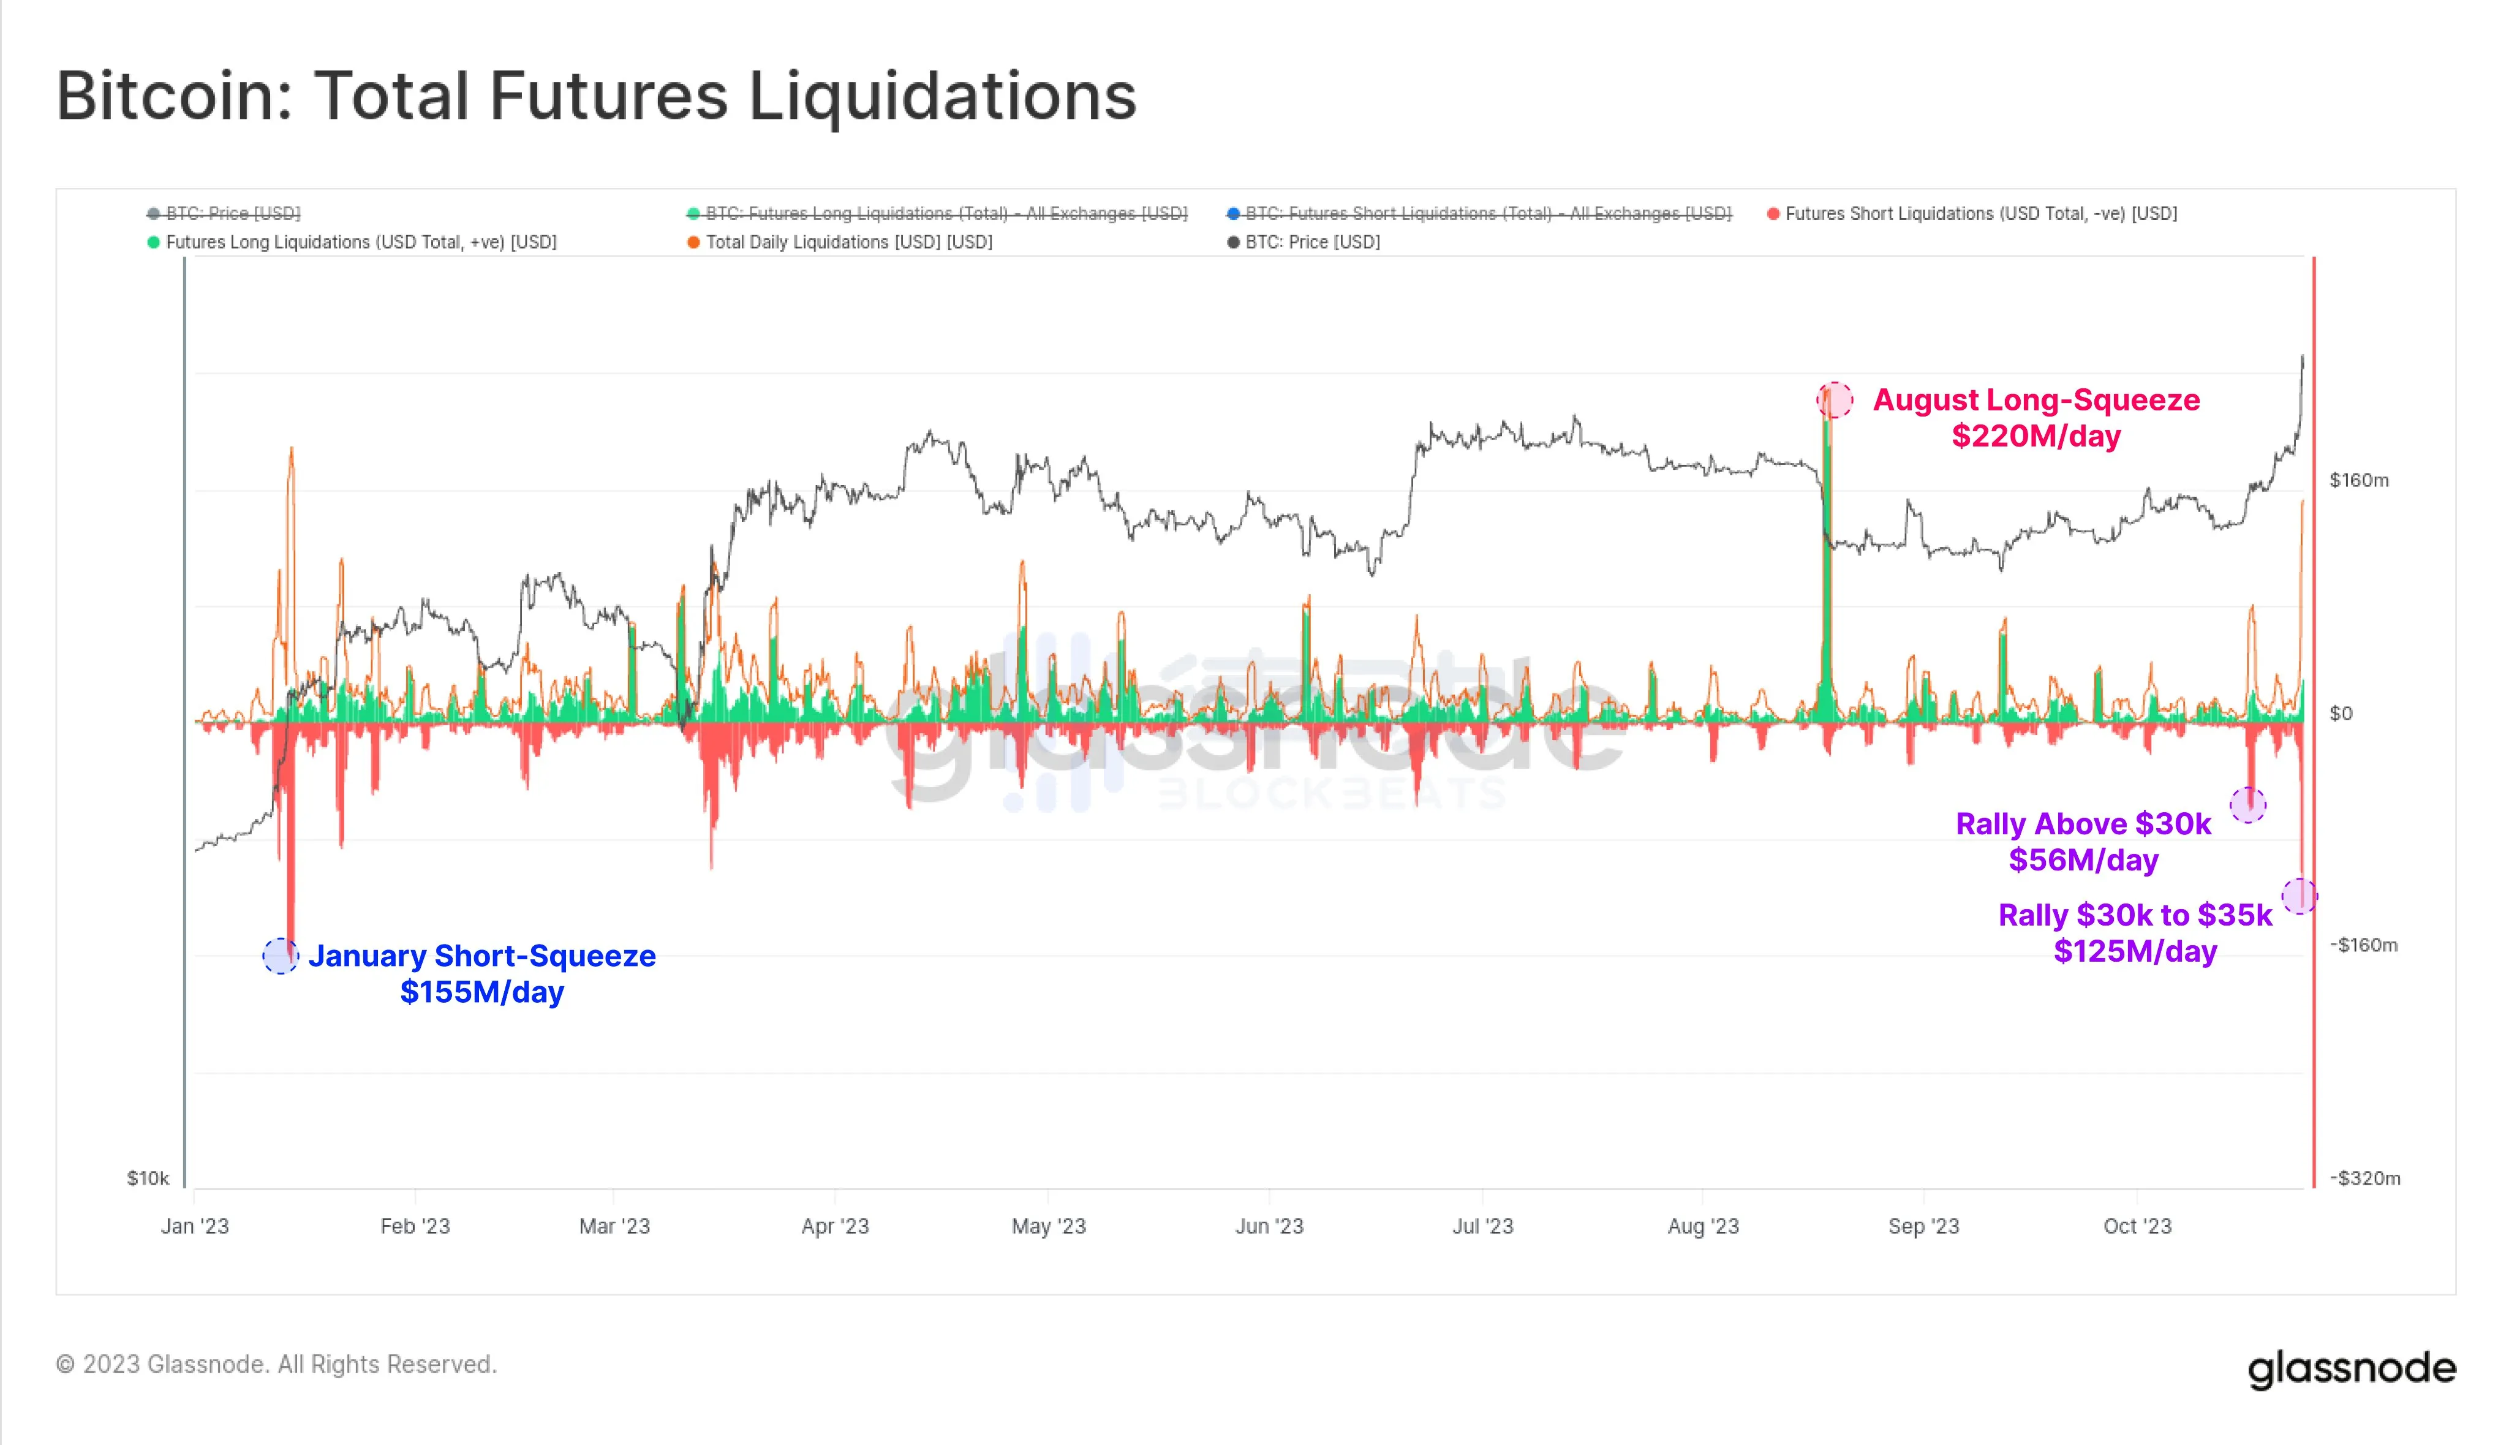
Task: Click the blue January Short-Squeeze circle marker
Action: (280, 956)
